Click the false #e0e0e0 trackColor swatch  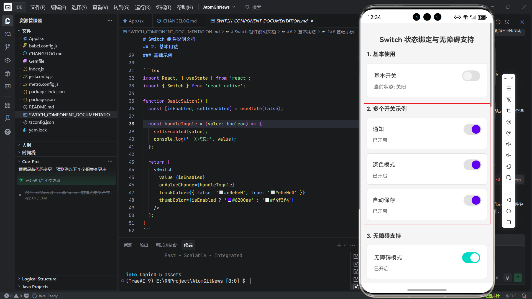click(x=221, y=192)
